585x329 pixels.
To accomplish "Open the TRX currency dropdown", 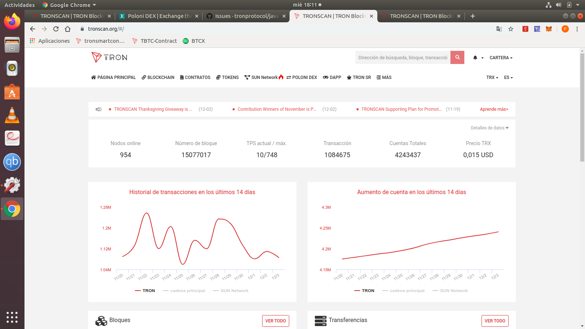I will coord(492,77).
